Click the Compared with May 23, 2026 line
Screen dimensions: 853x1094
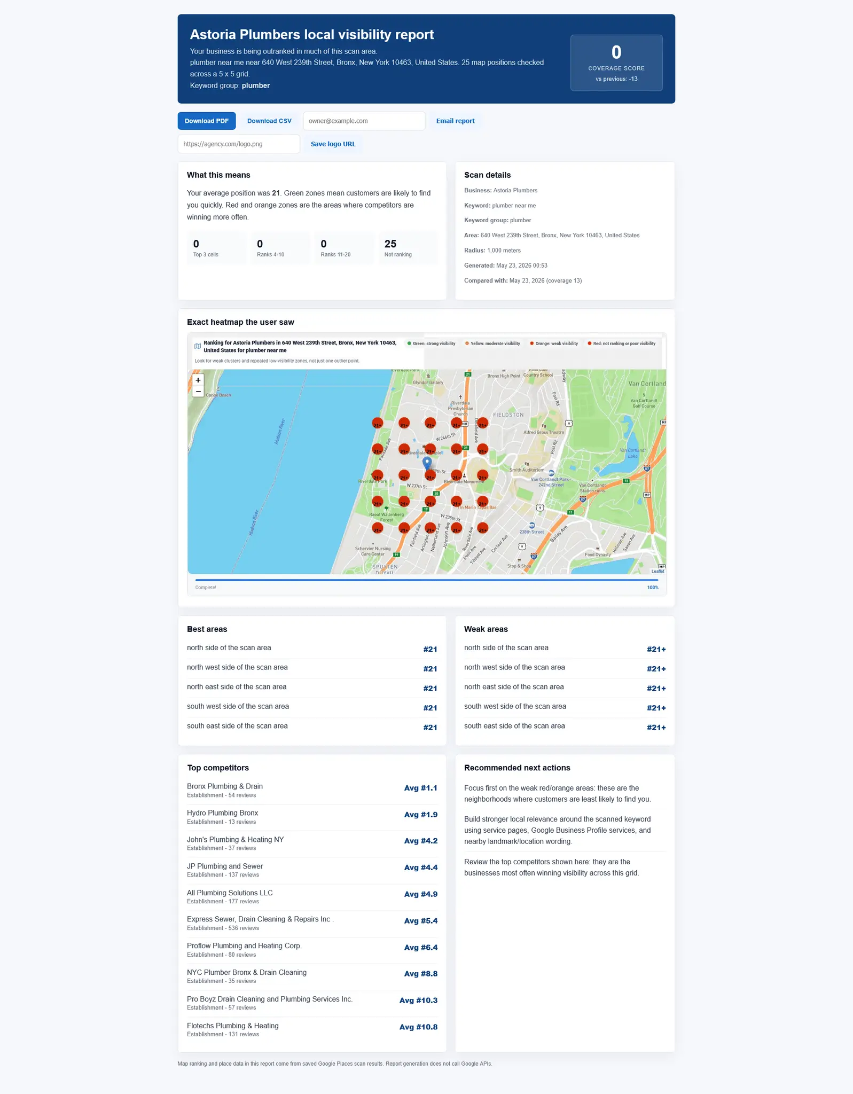tap(523, 280)
